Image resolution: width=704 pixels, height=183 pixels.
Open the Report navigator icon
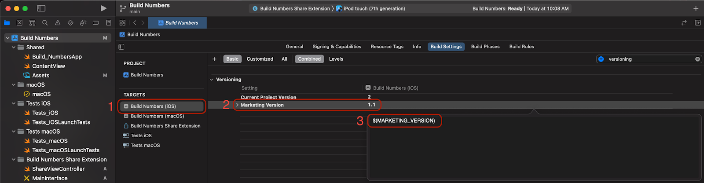(x=109, y=23)
